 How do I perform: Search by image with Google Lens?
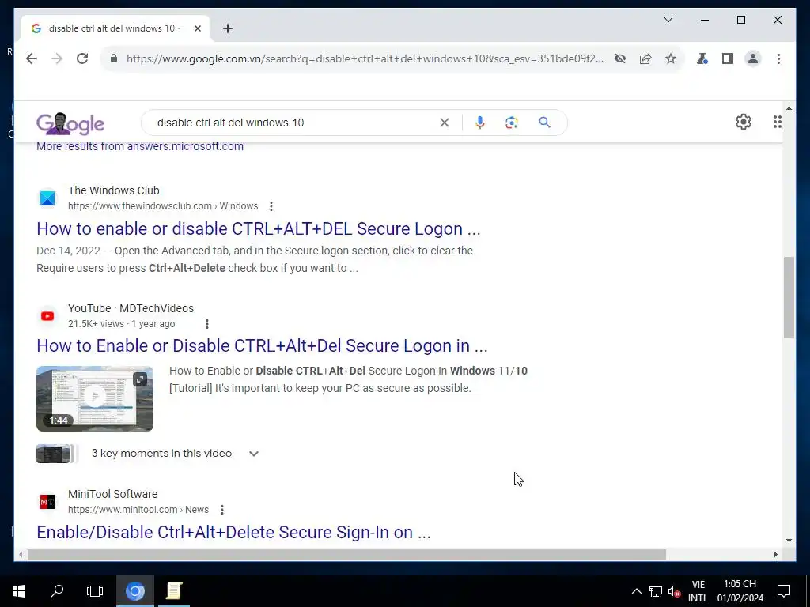(x=512, y=123)
